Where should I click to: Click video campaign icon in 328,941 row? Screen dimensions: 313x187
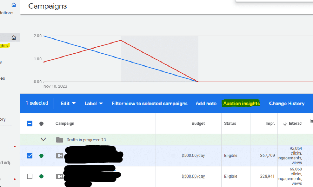coord(59,177)
